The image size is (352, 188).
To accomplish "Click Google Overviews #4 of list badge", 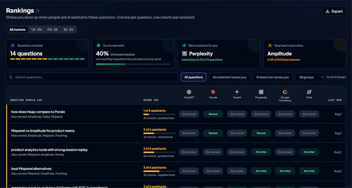I will pyautogui.click(x=285, y=171).
